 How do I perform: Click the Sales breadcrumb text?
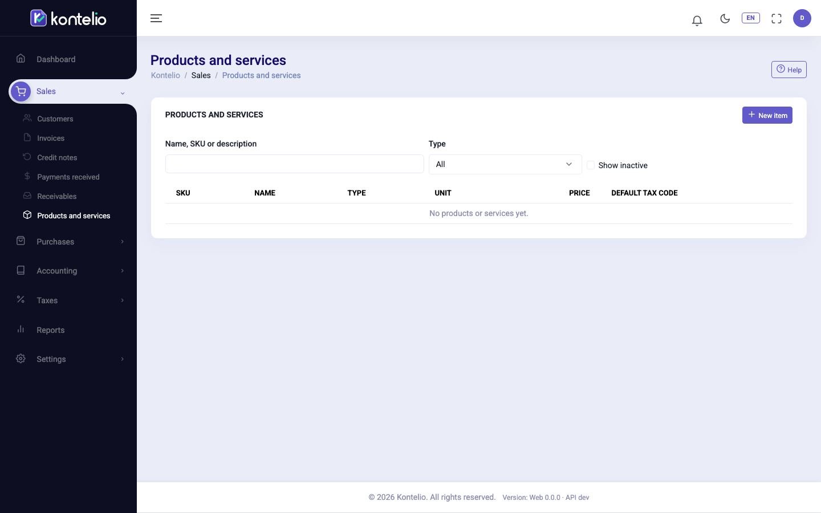201,75
